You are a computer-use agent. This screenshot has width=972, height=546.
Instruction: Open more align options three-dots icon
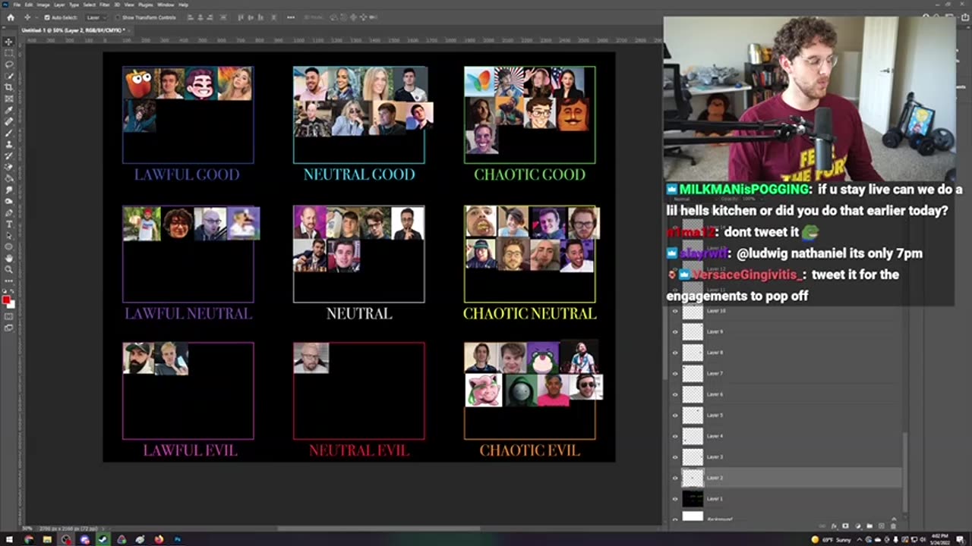click(x=291, y=17)
